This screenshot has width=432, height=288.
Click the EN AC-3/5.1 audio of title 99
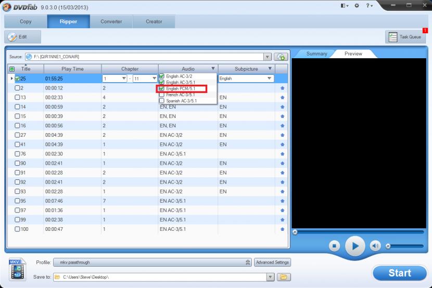click(x=173, y=220)
